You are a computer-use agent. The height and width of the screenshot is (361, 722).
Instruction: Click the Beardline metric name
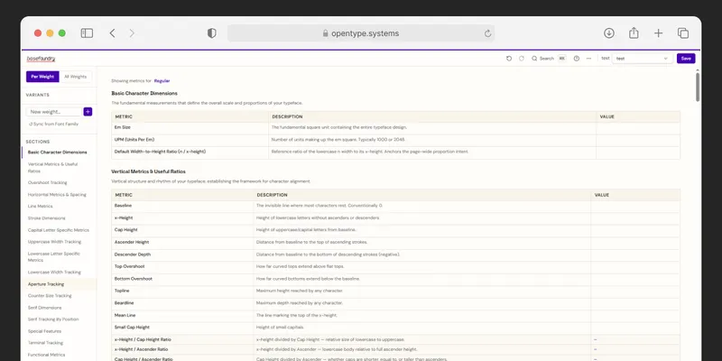click(124, 303)
